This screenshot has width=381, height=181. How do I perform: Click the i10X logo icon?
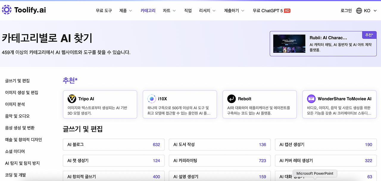[x=152, y=99]
